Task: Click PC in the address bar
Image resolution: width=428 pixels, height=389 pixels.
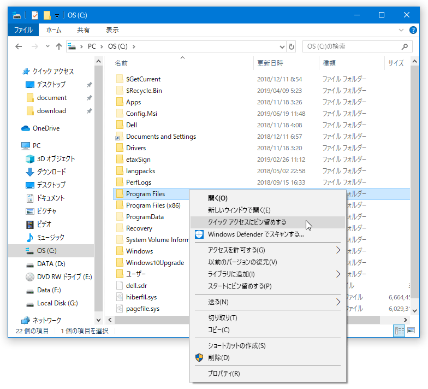Action: [x=92, y=46]
